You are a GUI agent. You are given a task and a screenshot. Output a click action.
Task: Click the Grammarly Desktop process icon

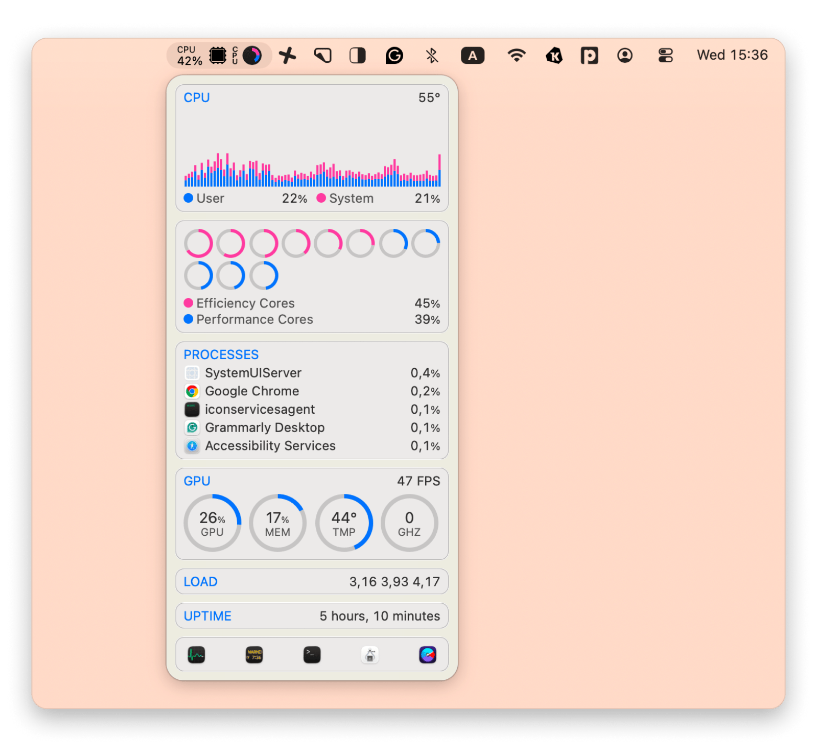[x=192, y=427]
